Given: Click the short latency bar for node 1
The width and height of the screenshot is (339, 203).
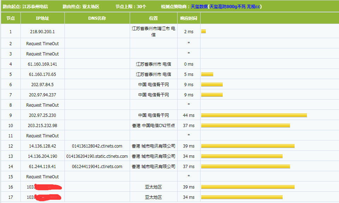Looking at the screenshot, I should 203,31.
